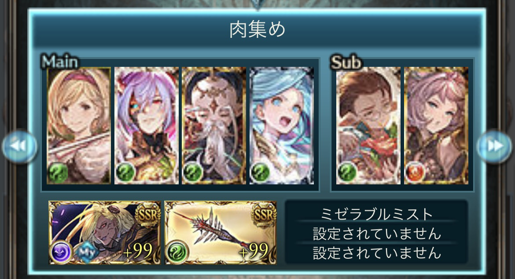This screenshot has height=279, width=515.
Task: Click the dark element icon on summon
Action: point(61,252)
